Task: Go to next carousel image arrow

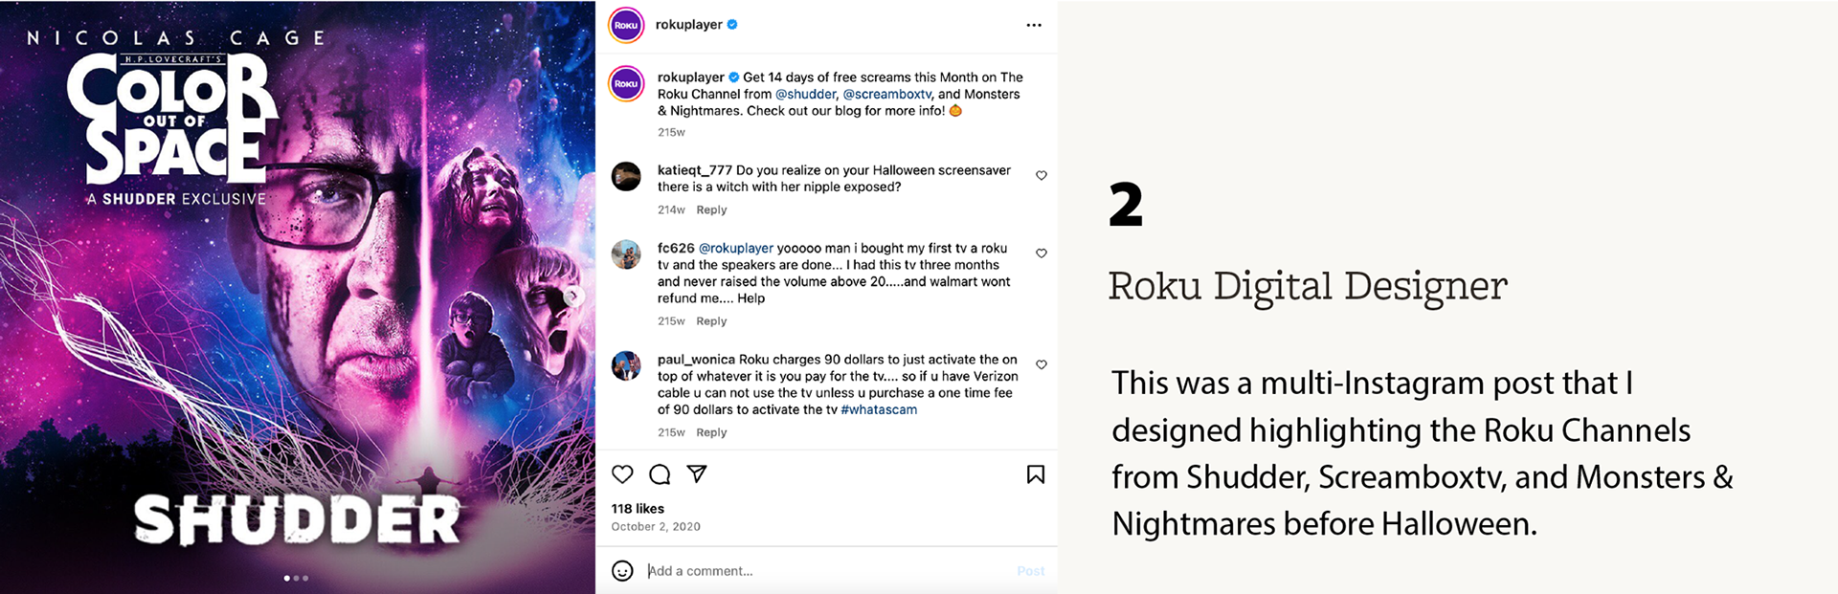Action: [x=573, y=297]
